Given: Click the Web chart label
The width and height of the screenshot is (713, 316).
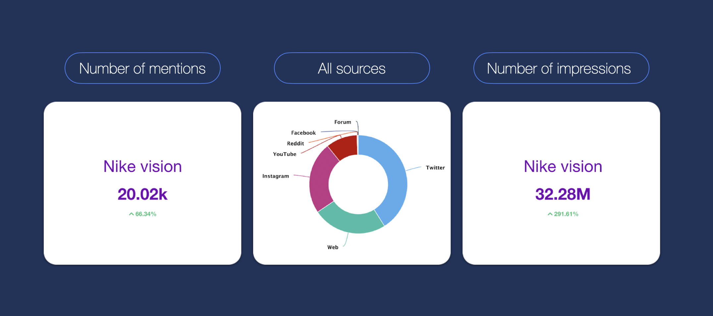Looking at the screenshot, I should tap(333, 247).
